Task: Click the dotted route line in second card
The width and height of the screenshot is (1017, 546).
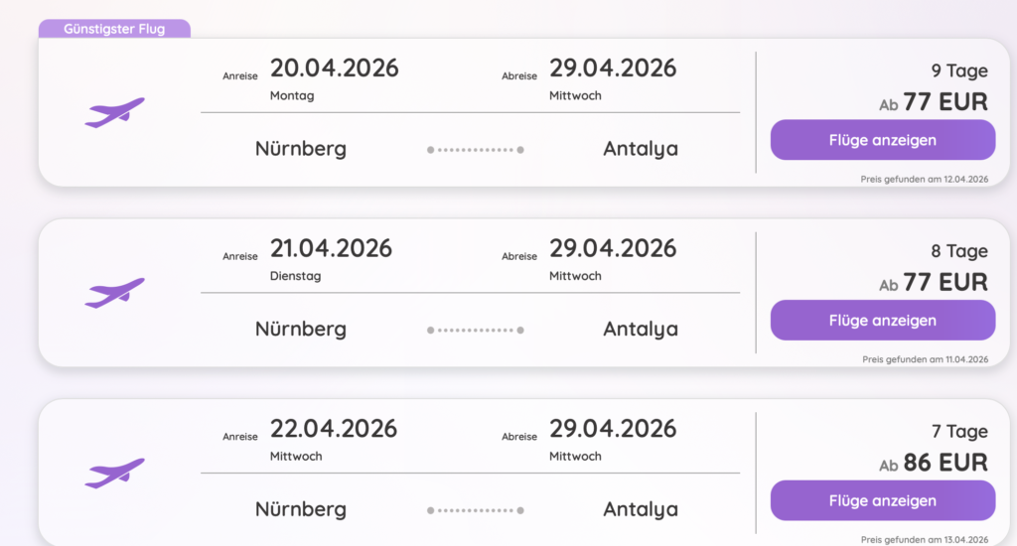Action: click(x=475, y=330)
